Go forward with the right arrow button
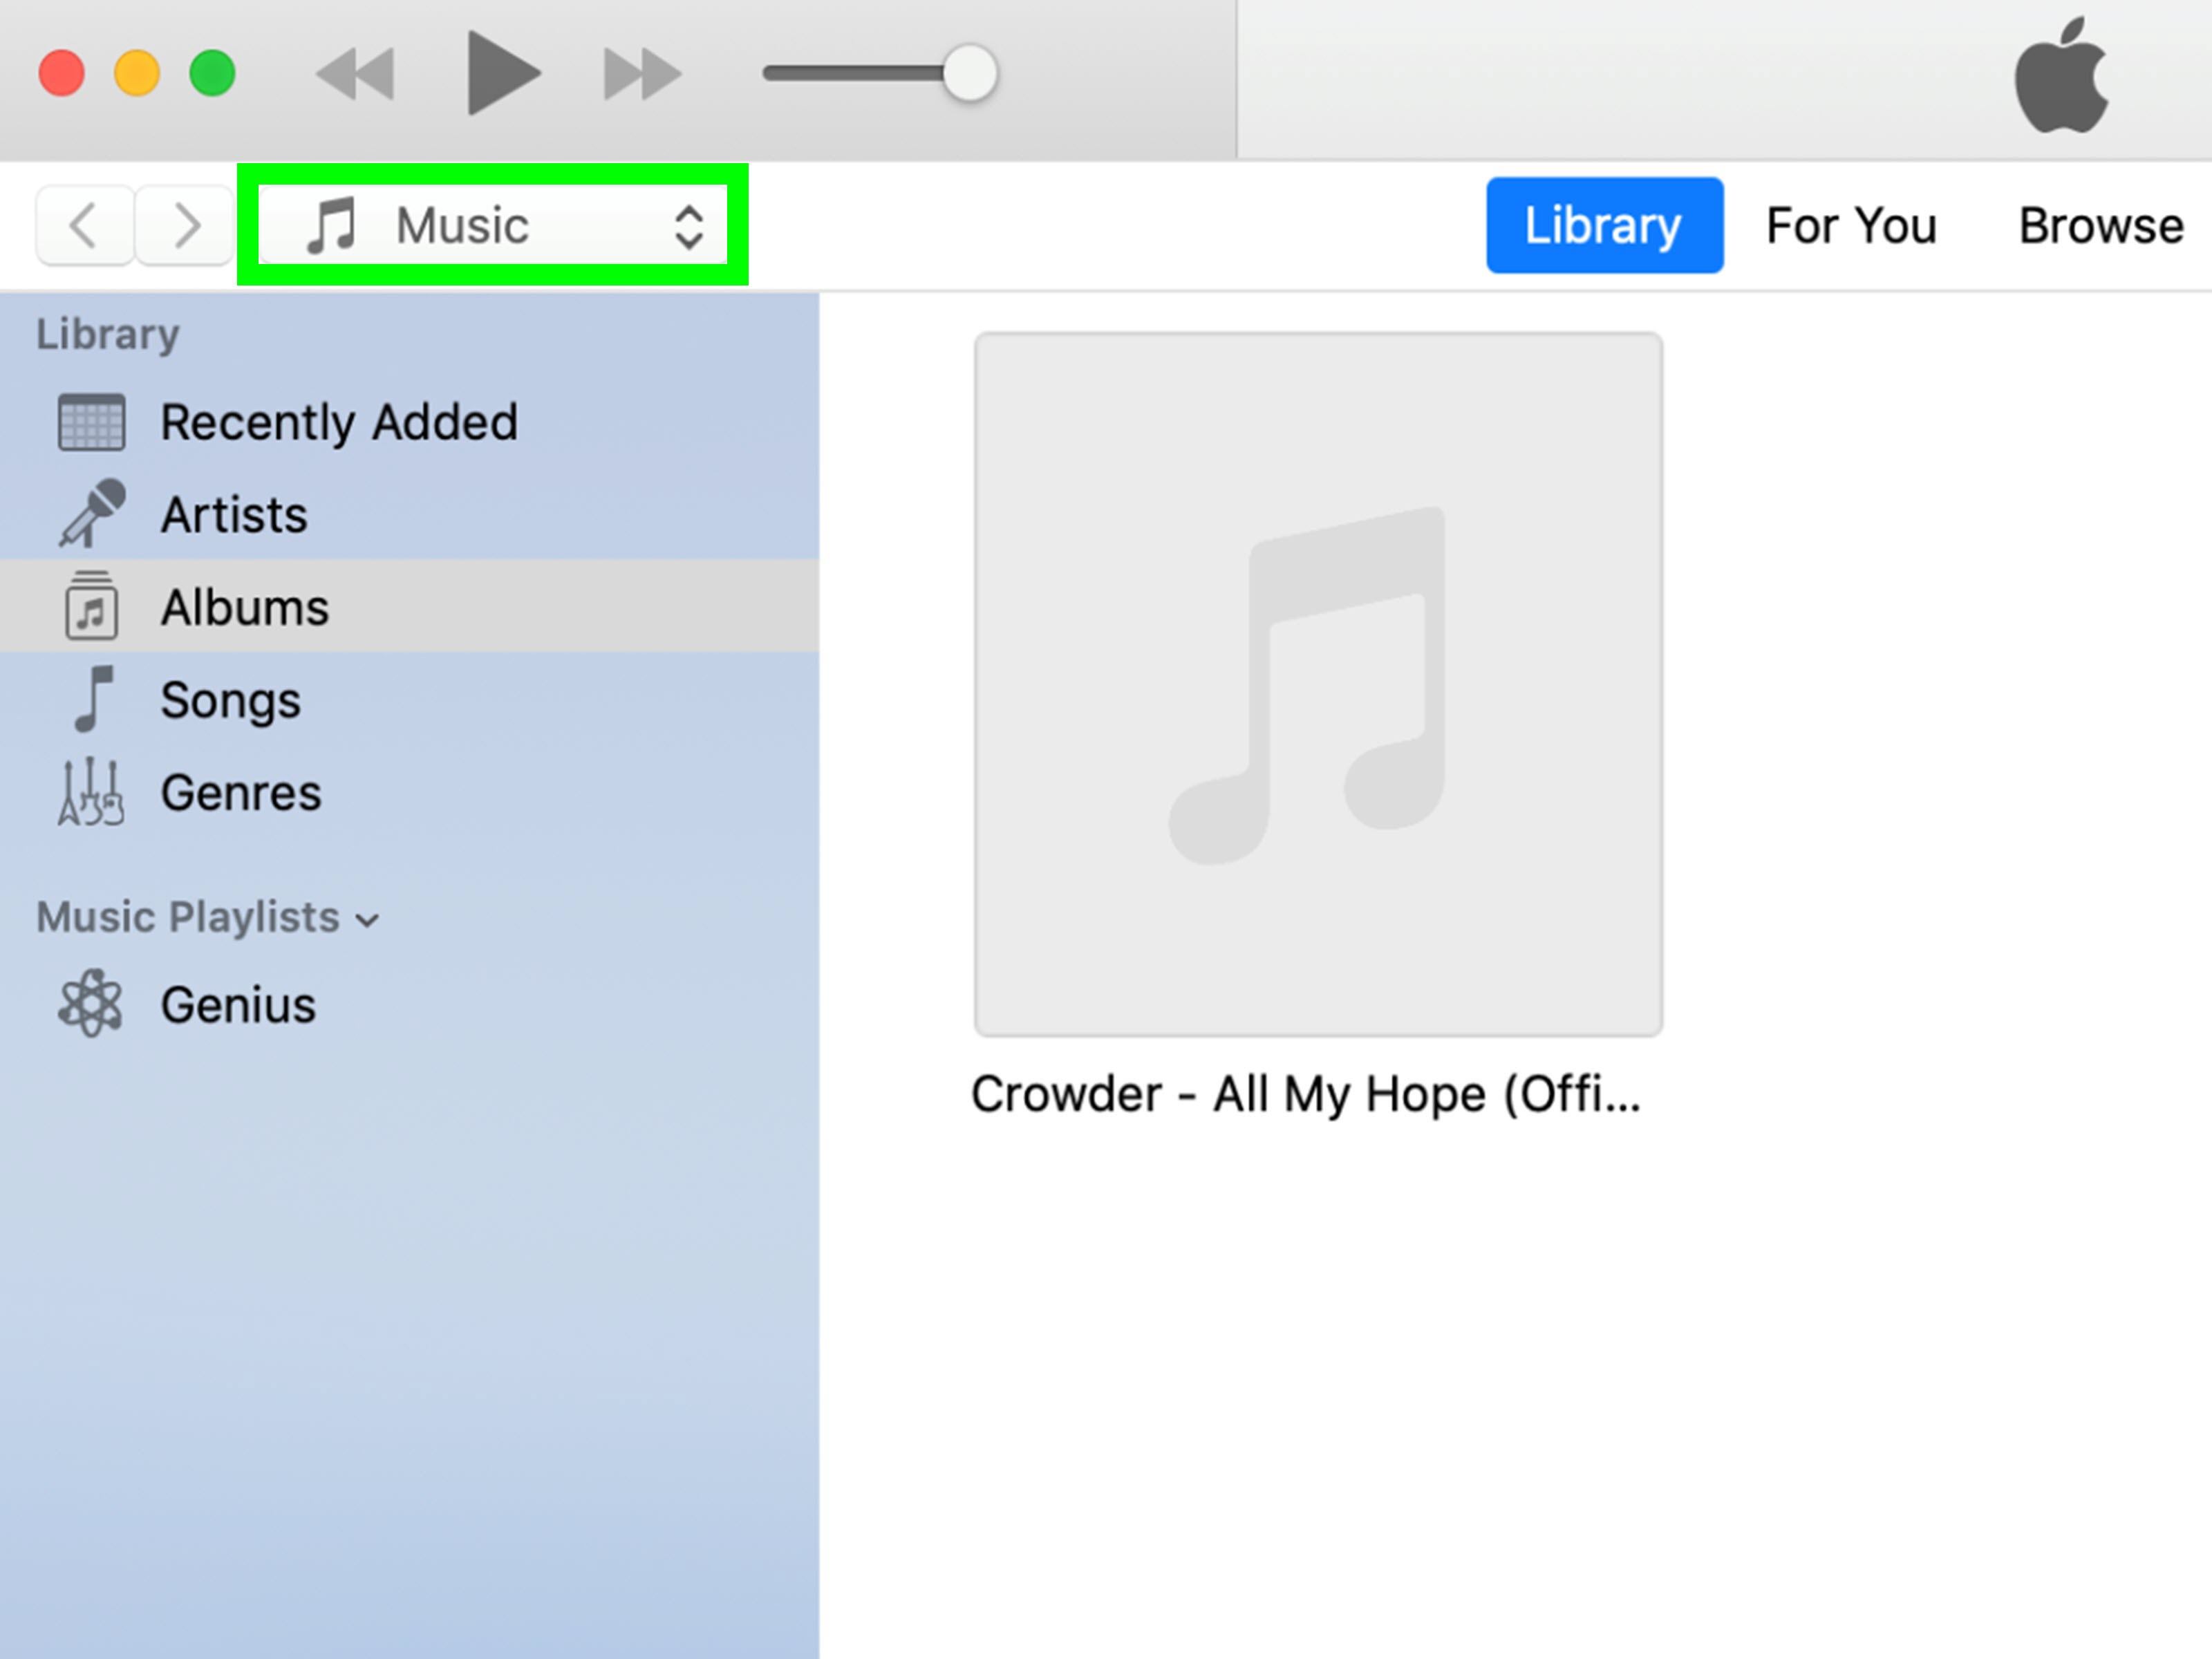 coord(185,225)
